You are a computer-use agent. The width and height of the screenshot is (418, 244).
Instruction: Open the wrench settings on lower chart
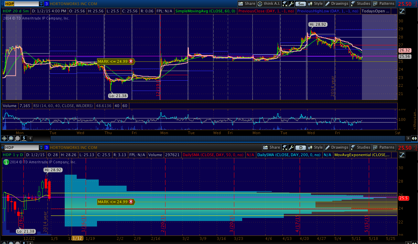click(291, 148)
